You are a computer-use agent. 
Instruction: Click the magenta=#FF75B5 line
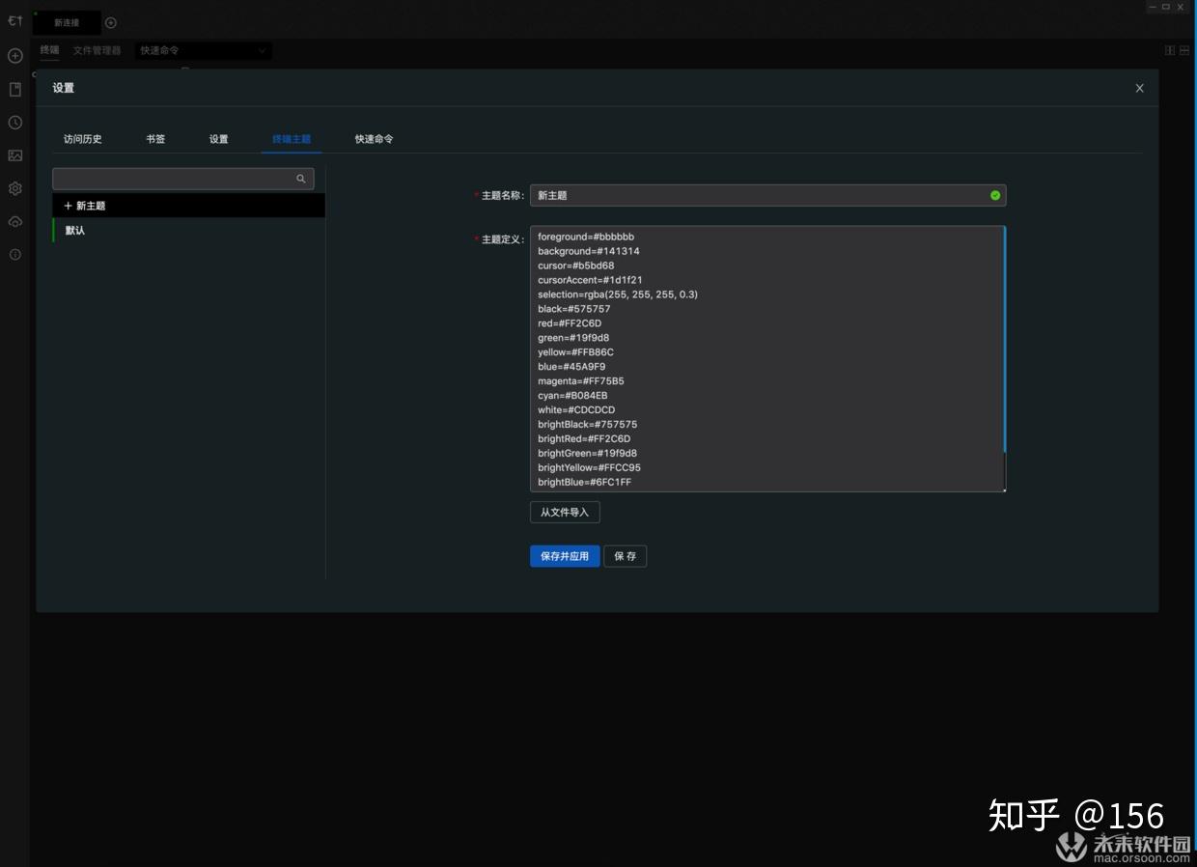581,381
